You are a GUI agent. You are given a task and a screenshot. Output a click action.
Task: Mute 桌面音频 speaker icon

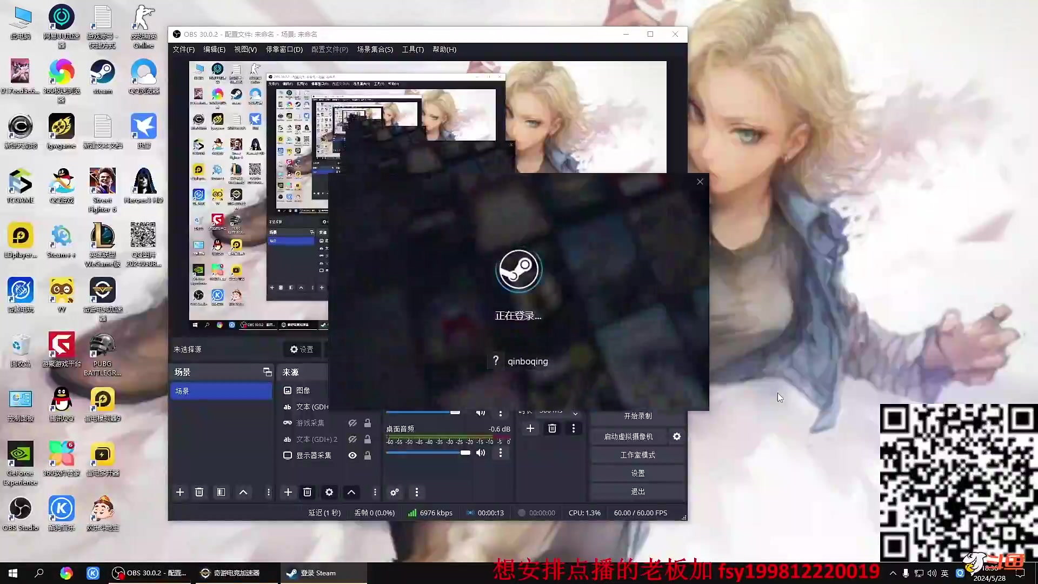point(481,453)
